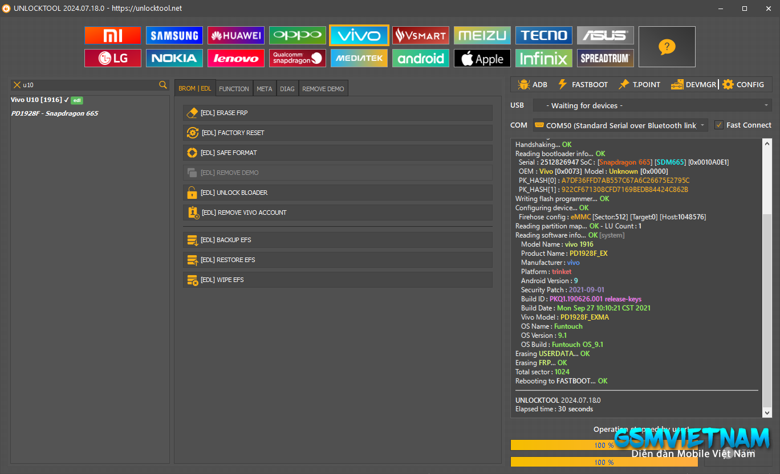Open the Spreadtrum logo
This screenshot has width=780, height=474.
pos(606,58)
